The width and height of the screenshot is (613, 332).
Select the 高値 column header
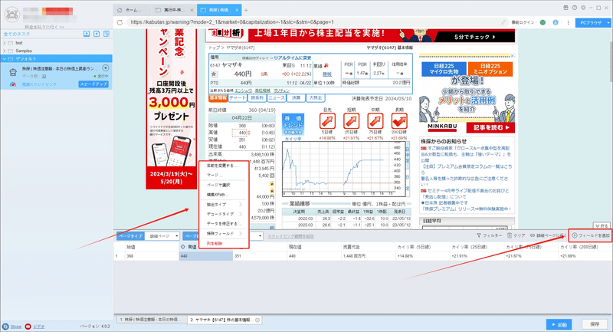pos(205,247)
